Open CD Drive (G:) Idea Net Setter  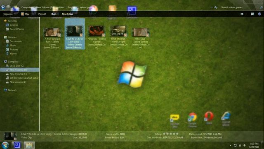pyautogui.click(x=22, y=78)
